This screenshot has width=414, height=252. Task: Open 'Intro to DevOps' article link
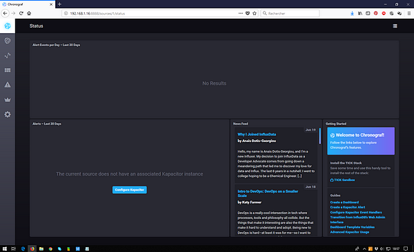pyautogui.click(x=268, y=193)
